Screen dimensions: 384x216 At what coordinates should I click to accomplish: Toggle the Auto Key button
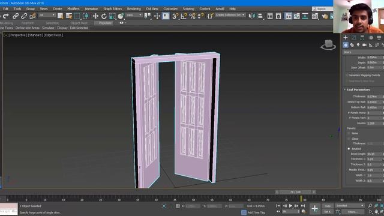[x=328, y=206]
